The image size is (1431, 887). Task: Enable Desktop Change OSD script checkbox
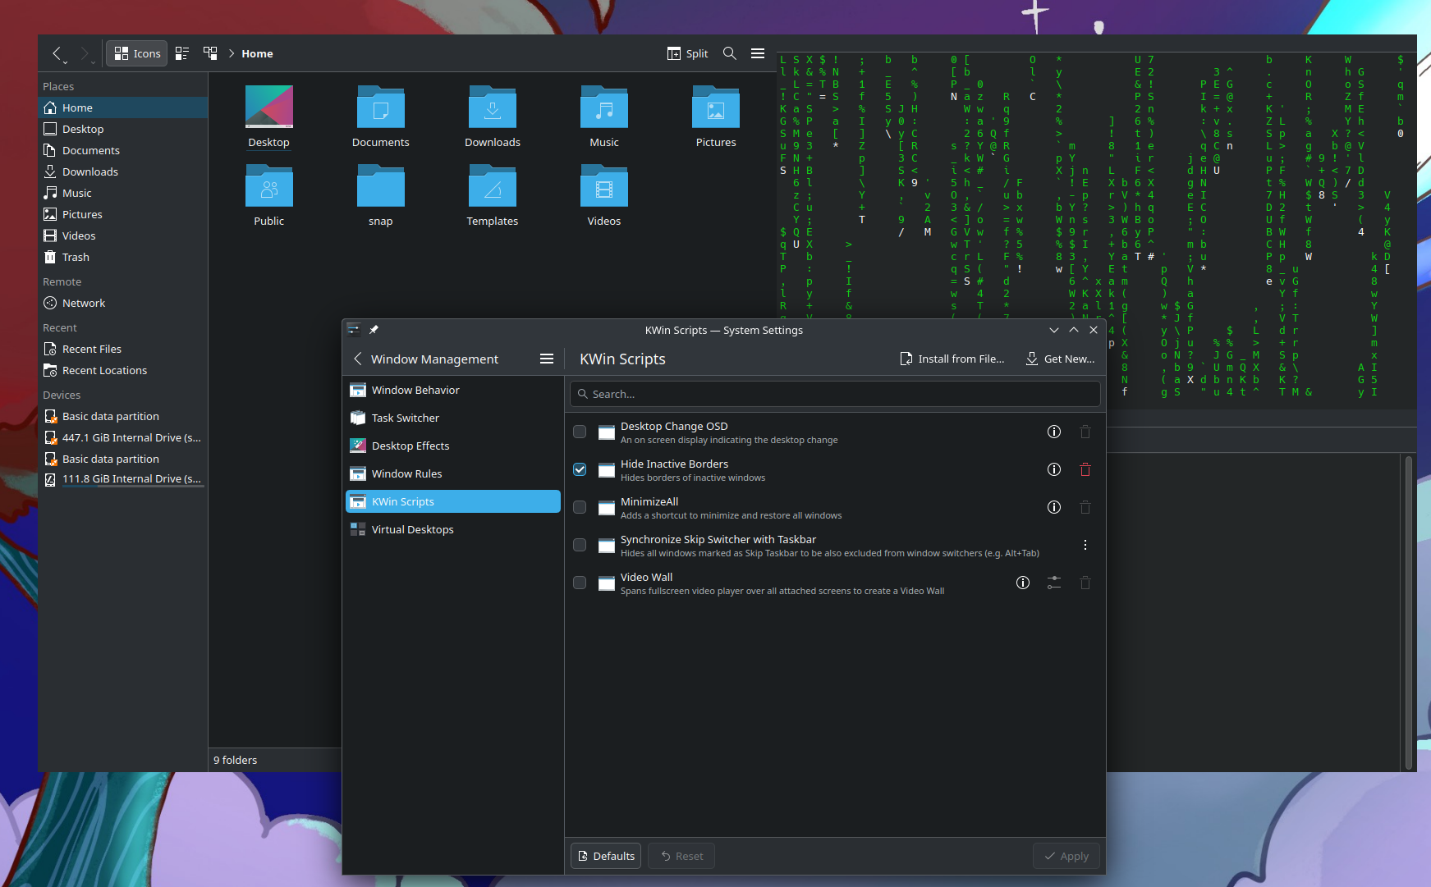pyautogui.click(x=580, y=432)
